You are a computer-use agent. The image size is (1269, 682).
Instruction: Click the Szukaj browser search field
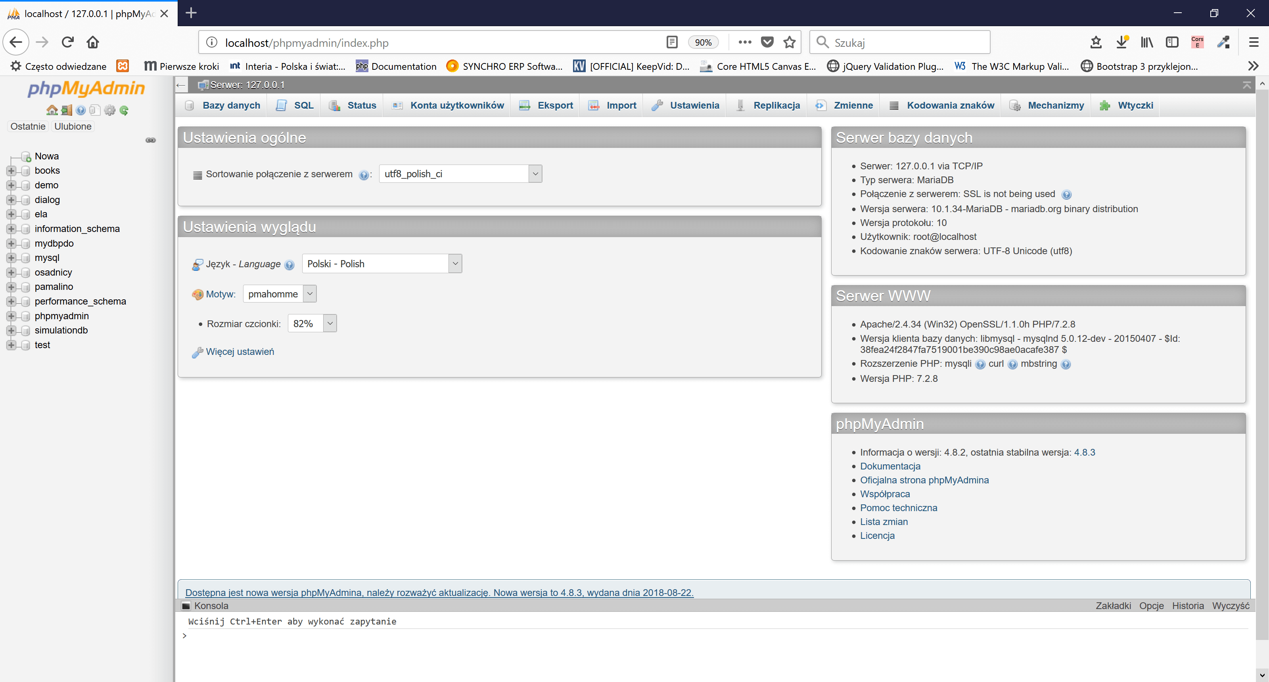(x=899, y=42)
